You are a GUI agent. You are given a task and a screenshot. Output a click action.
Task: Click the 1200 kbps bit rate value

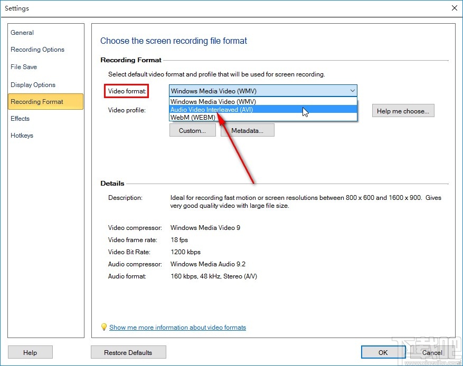(185, 252)
